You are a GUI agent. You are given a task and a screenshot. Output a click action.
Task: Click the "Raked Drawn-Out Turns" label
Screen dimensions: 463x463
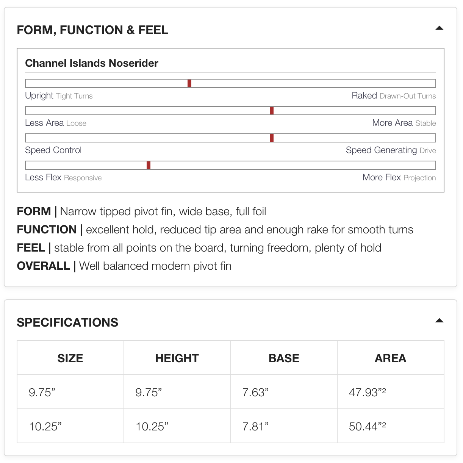[x=394, y=96]
